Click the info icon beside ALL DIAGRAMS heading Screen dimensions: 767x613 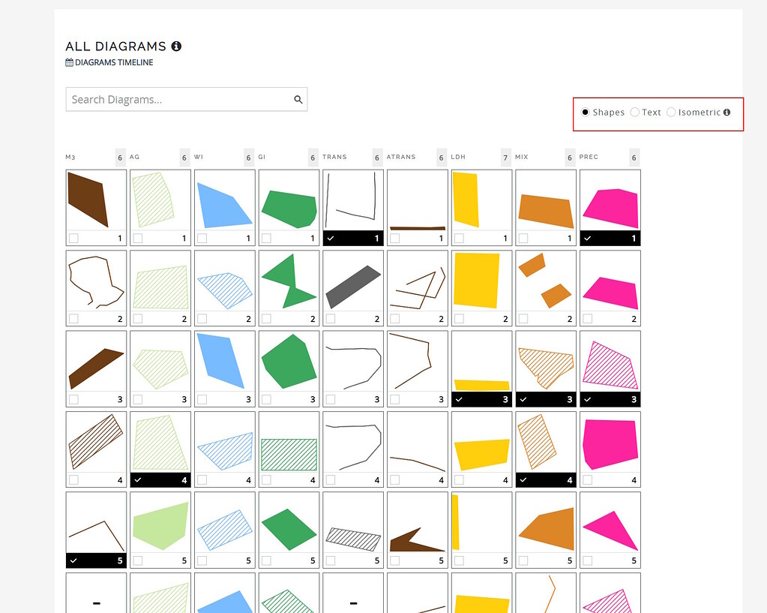(x=177, y=46)
